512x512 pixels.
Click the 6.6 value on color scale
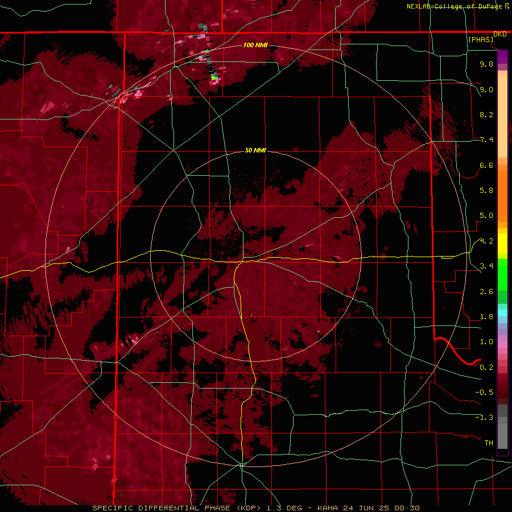click(486, 165)
